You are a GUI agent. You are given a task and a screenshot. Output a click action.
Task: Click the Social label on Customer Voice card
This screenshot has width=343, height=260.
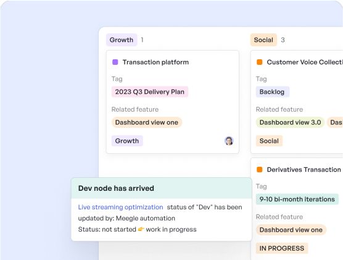pos(269,141)
